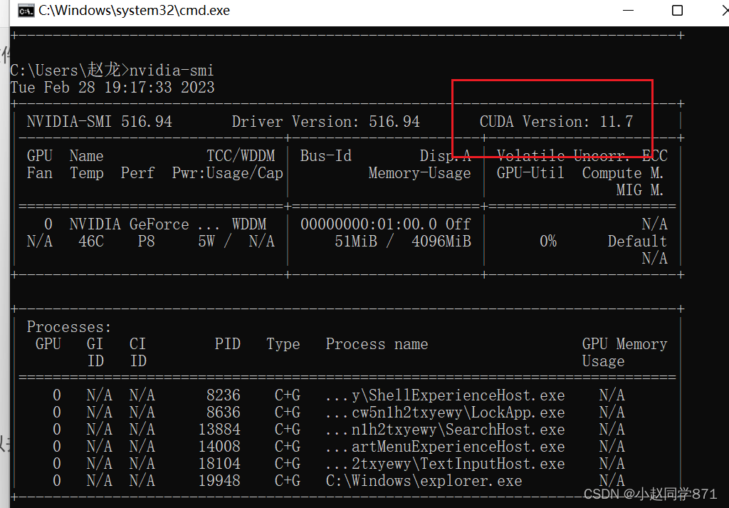Click the SearchHost.exe process name
The width and height of the screenshot is (729, 508).
pyautogui.click(x=446, y=430)
